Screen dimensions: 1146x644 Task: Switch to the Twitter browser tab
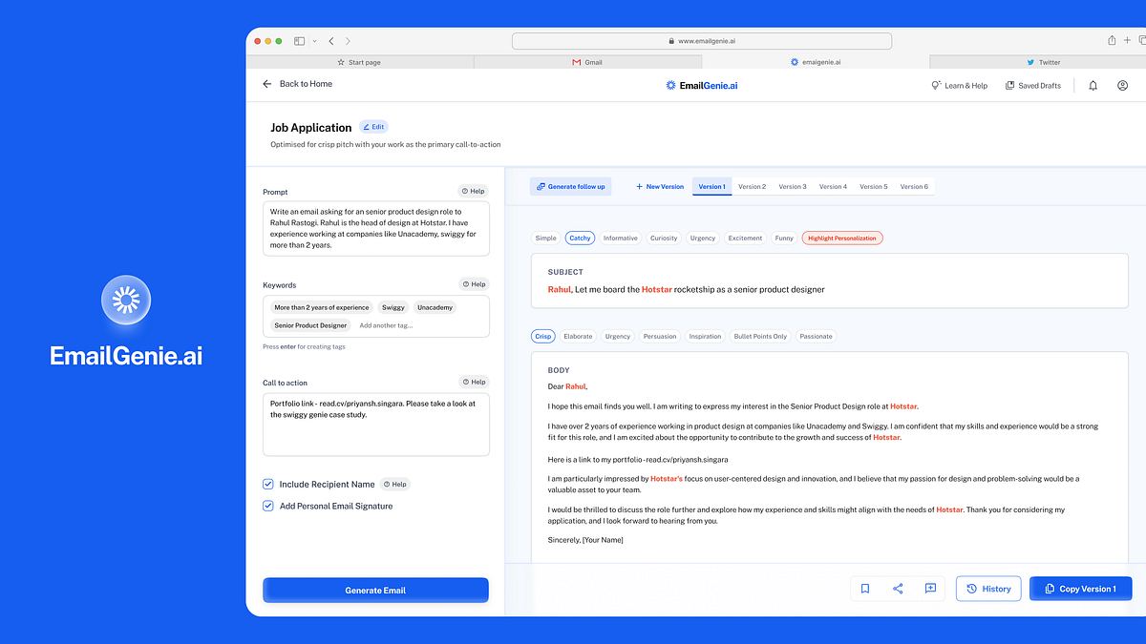pyautogui.click(x=1042, y=61)
